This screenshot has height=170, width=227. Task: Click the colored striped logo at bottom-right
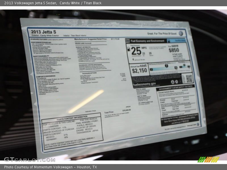point(209,159)
